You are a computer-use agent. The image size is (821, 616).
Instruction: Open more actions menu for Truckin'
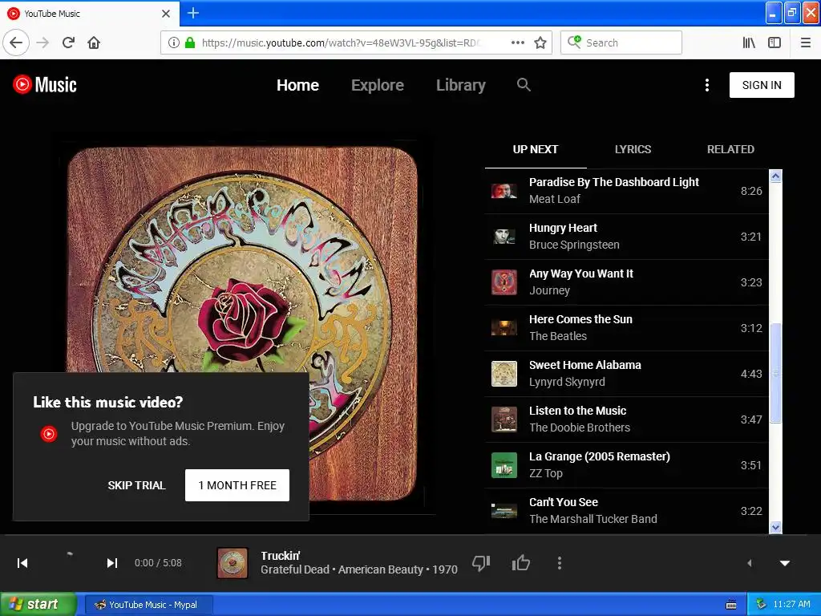559,563
